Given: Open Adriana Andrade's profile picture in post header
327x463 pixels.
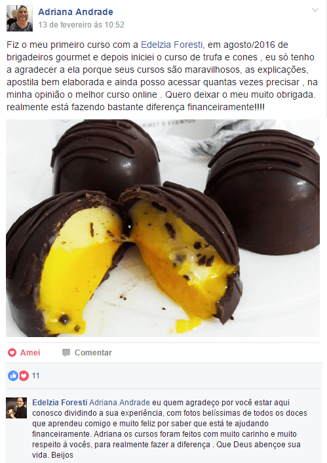Looking at the screenshot, I should coord(20,18).
